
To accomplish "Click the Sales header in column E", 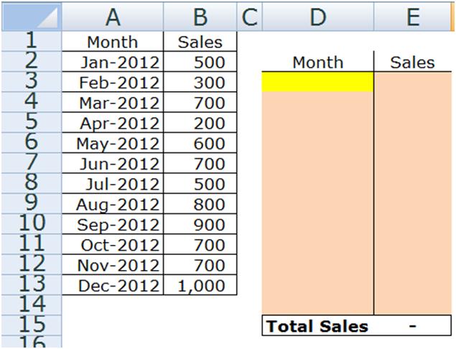I will click(x=413, y=62).
